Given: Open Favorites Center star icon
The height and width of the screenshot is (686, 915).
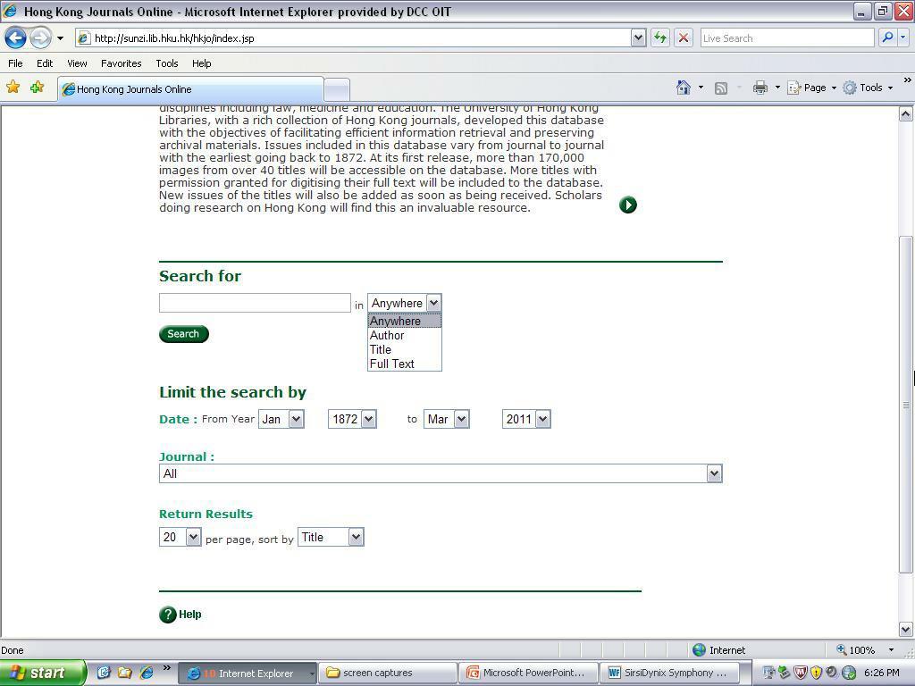Looking at the screenshot, I should [x=13, y=88].
